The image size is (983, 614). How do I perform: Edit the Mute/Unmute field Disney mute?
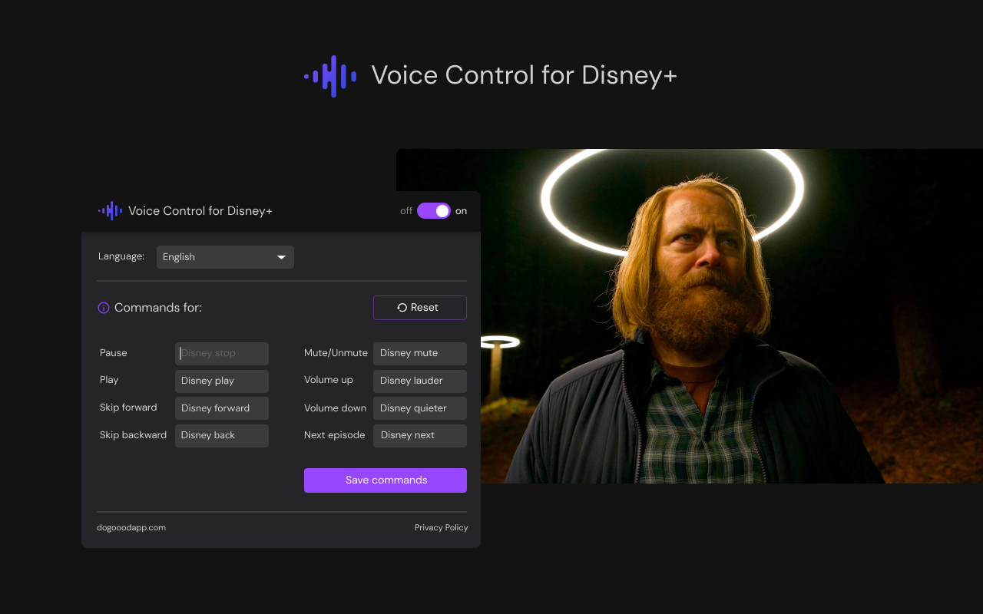coord(420,353)
